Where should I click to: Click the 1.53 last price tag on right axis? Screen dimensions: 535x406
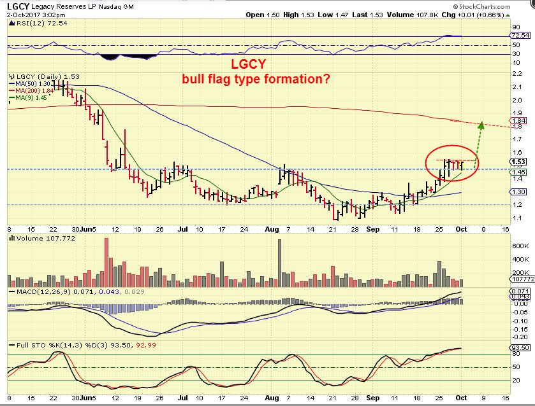(x=518, y=162)
